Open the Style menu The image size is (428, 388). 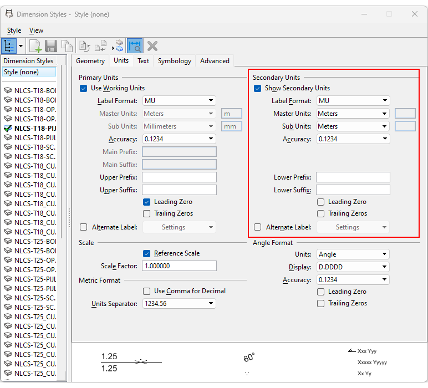pyautogui.click(x=14, y=30)
